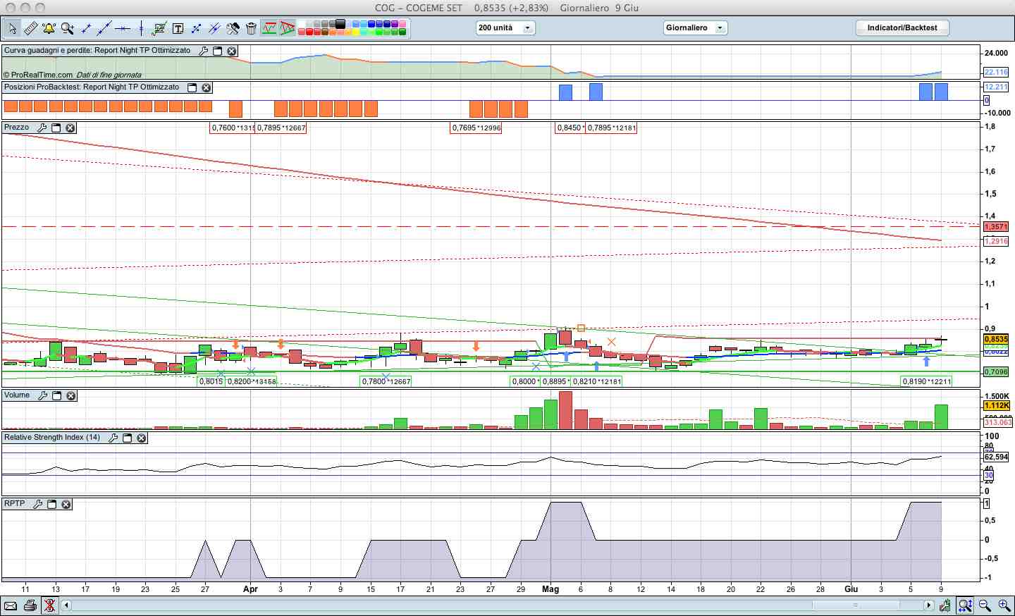Screen dimensions: 1015x616
Task: Click the 0,7695*12996 trade label
Action: coord(476,128)
